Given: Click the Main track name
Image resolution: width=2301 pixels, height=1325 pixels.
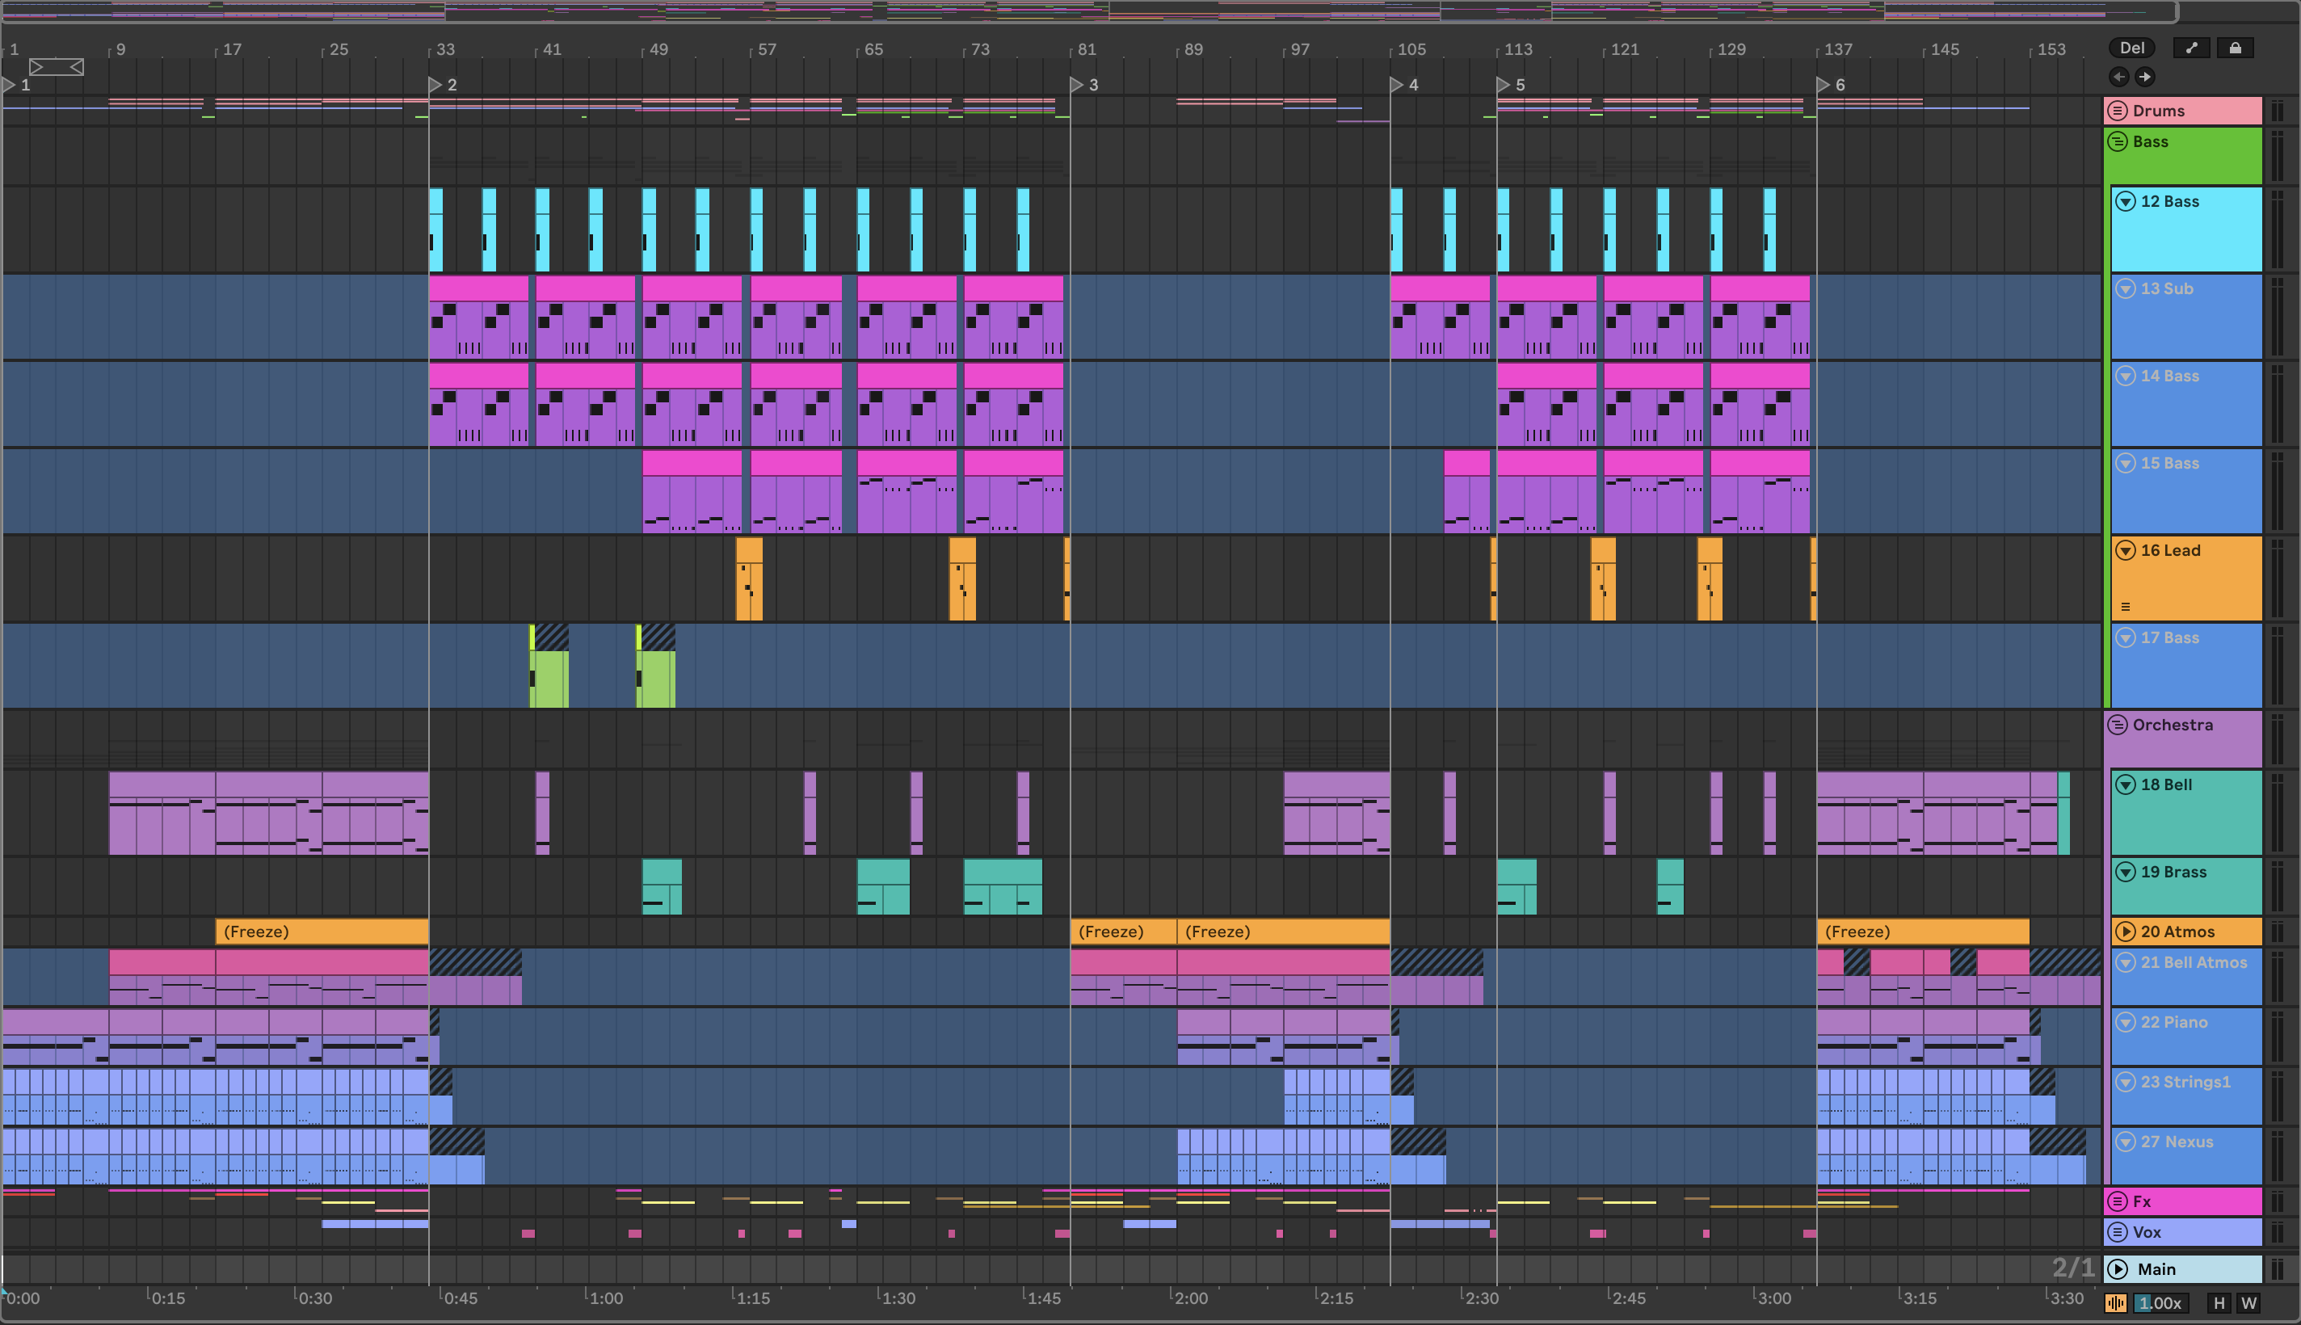Looking at the screenshot, I should (2156, 1269).
